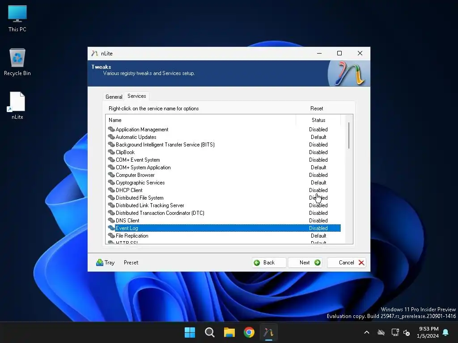Viewport: 458px width, 343px height.
Task: Click gear icon next to ClipBook
Action: [111, 152]
